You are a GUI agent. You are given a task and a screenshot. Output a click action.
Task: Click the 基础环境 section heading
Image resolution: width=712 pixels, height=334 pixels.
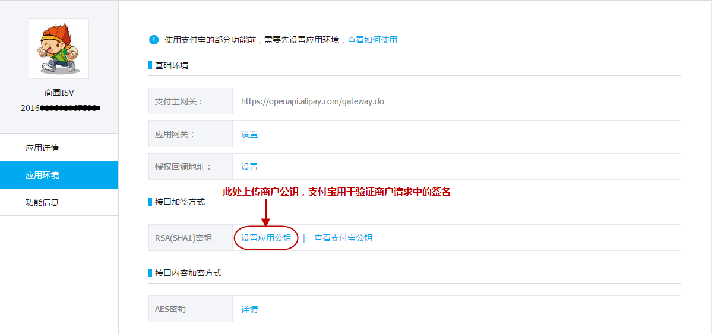[x=172, y=65]
